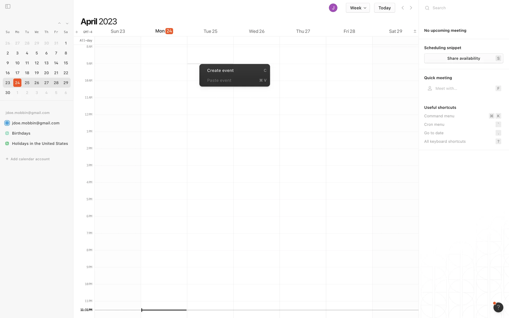Toggle the left sidebar panel icon
The width and height of the screenshot is (509, 318).
[8, 6]
